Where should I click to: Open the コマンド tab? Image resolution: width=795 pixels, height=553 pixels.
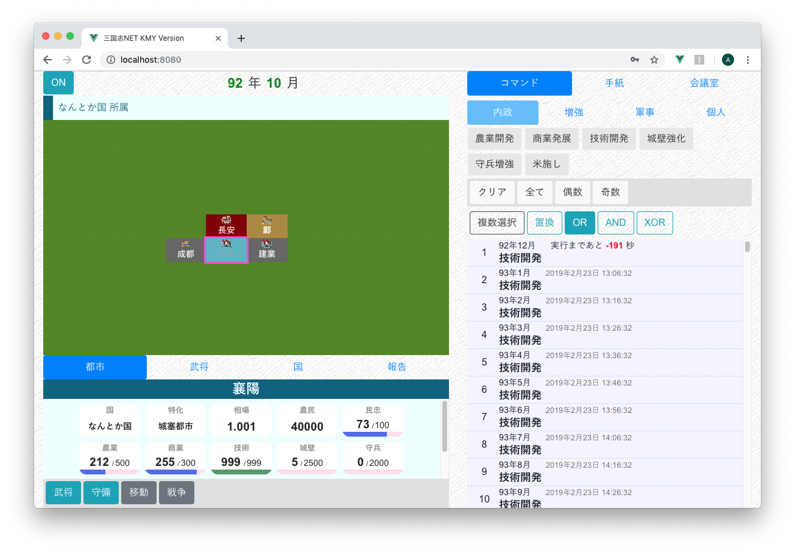pyautogui.click(x=520, y=83)
